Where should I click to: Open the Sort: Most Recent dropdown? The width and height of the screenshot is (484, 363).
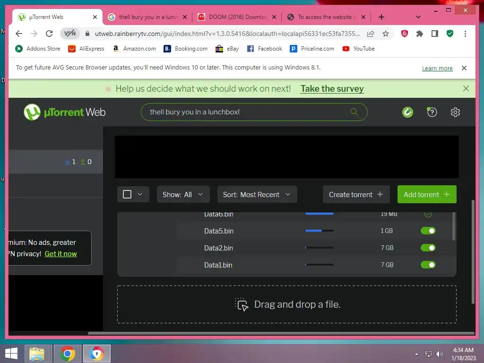click(257, 194)
